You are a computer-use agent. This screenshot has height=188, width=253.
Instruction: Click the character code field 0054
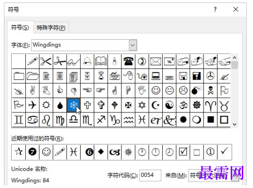coord(150,175)
